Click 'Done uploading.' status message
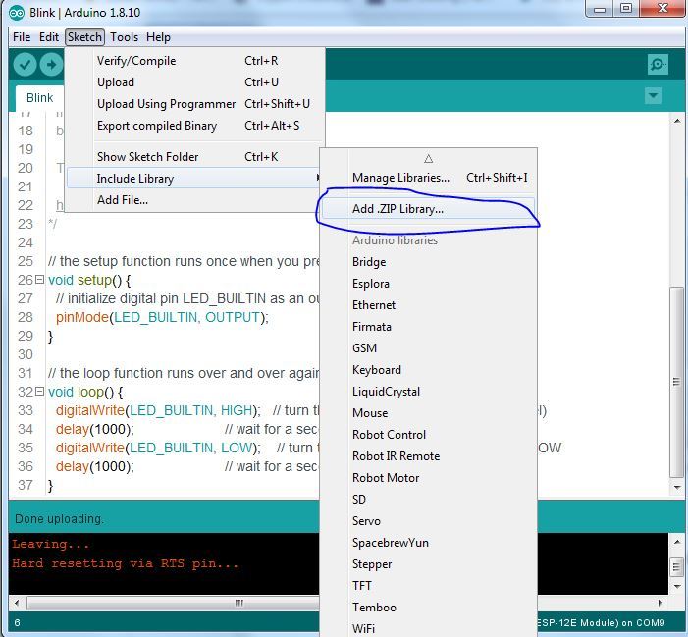The width and height of the screenshot is (688, 637). click(x=59, y=519)
